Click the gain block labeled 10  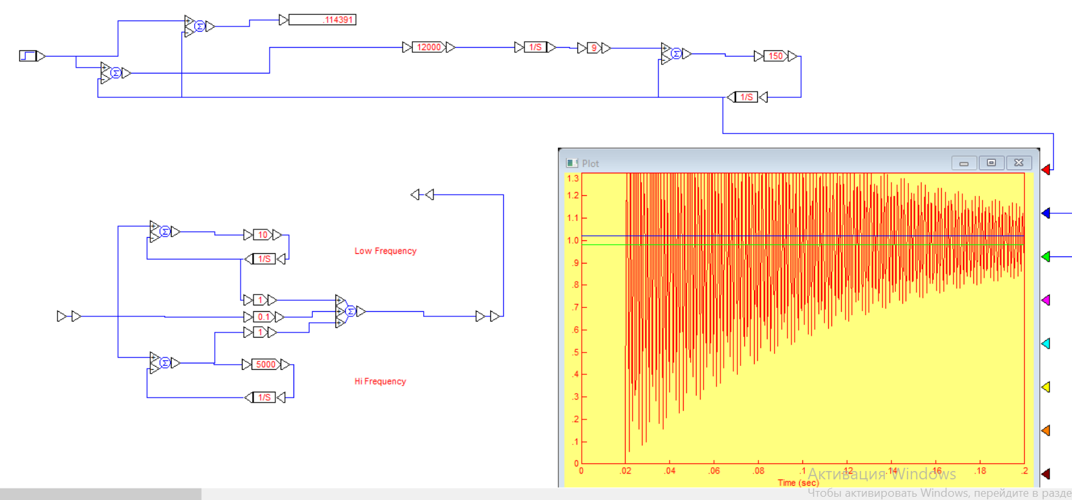click(x=263, y=235)
